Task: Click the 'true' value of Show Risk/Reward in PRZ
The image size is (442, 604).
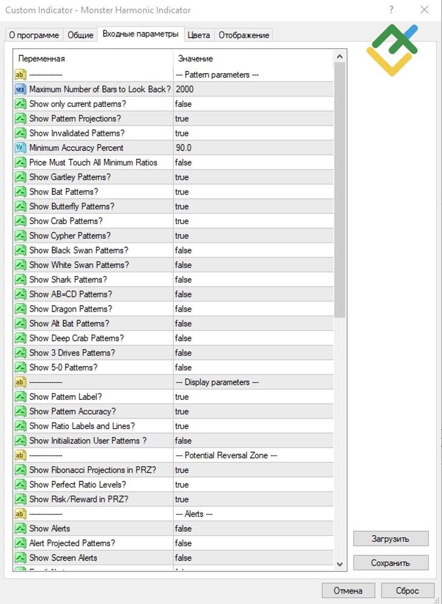Action: point(182,500)
